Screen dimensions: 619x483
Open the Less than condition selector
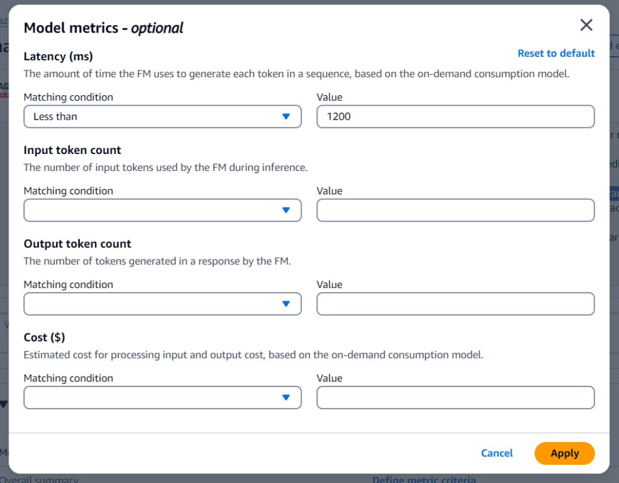click(x=162, y=116)
